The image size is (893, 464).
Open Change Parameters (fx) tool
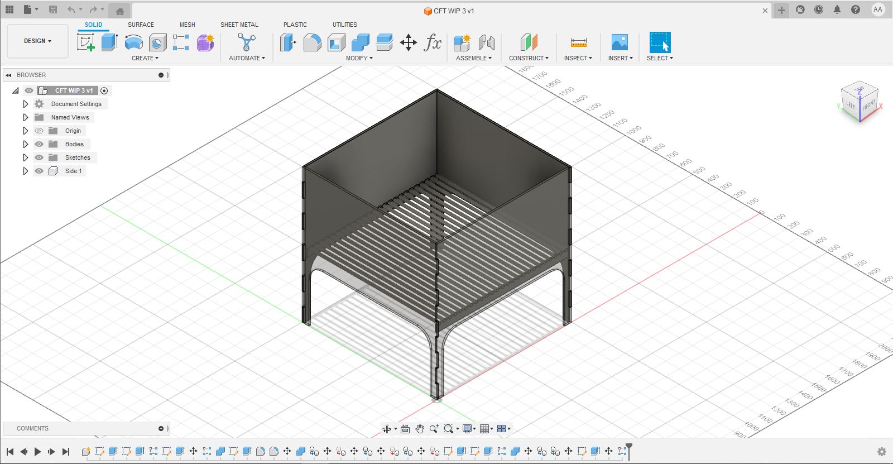click(433, 42)
